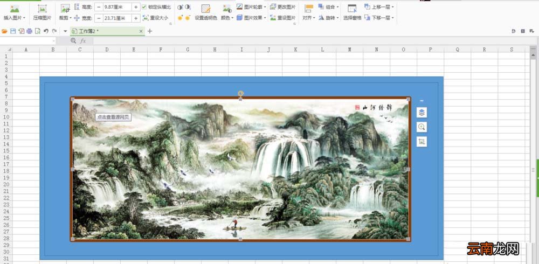Increase picture contrast icon
The width and height of the screenshot is (539, 264).
(180, 7)
